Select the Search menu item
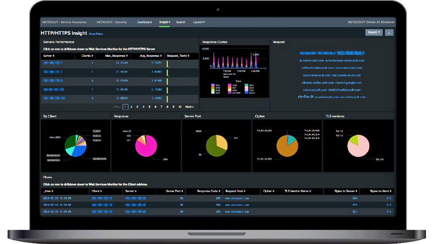The image size is (434, 244). click(x=181, y=22)
